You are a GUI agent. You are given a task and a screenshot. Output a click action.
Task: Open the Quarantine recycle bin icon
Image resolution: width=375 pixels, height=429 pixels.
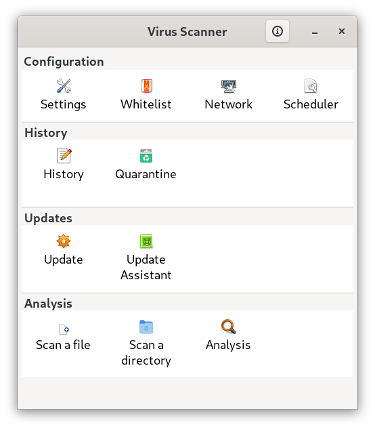[146, 156]
